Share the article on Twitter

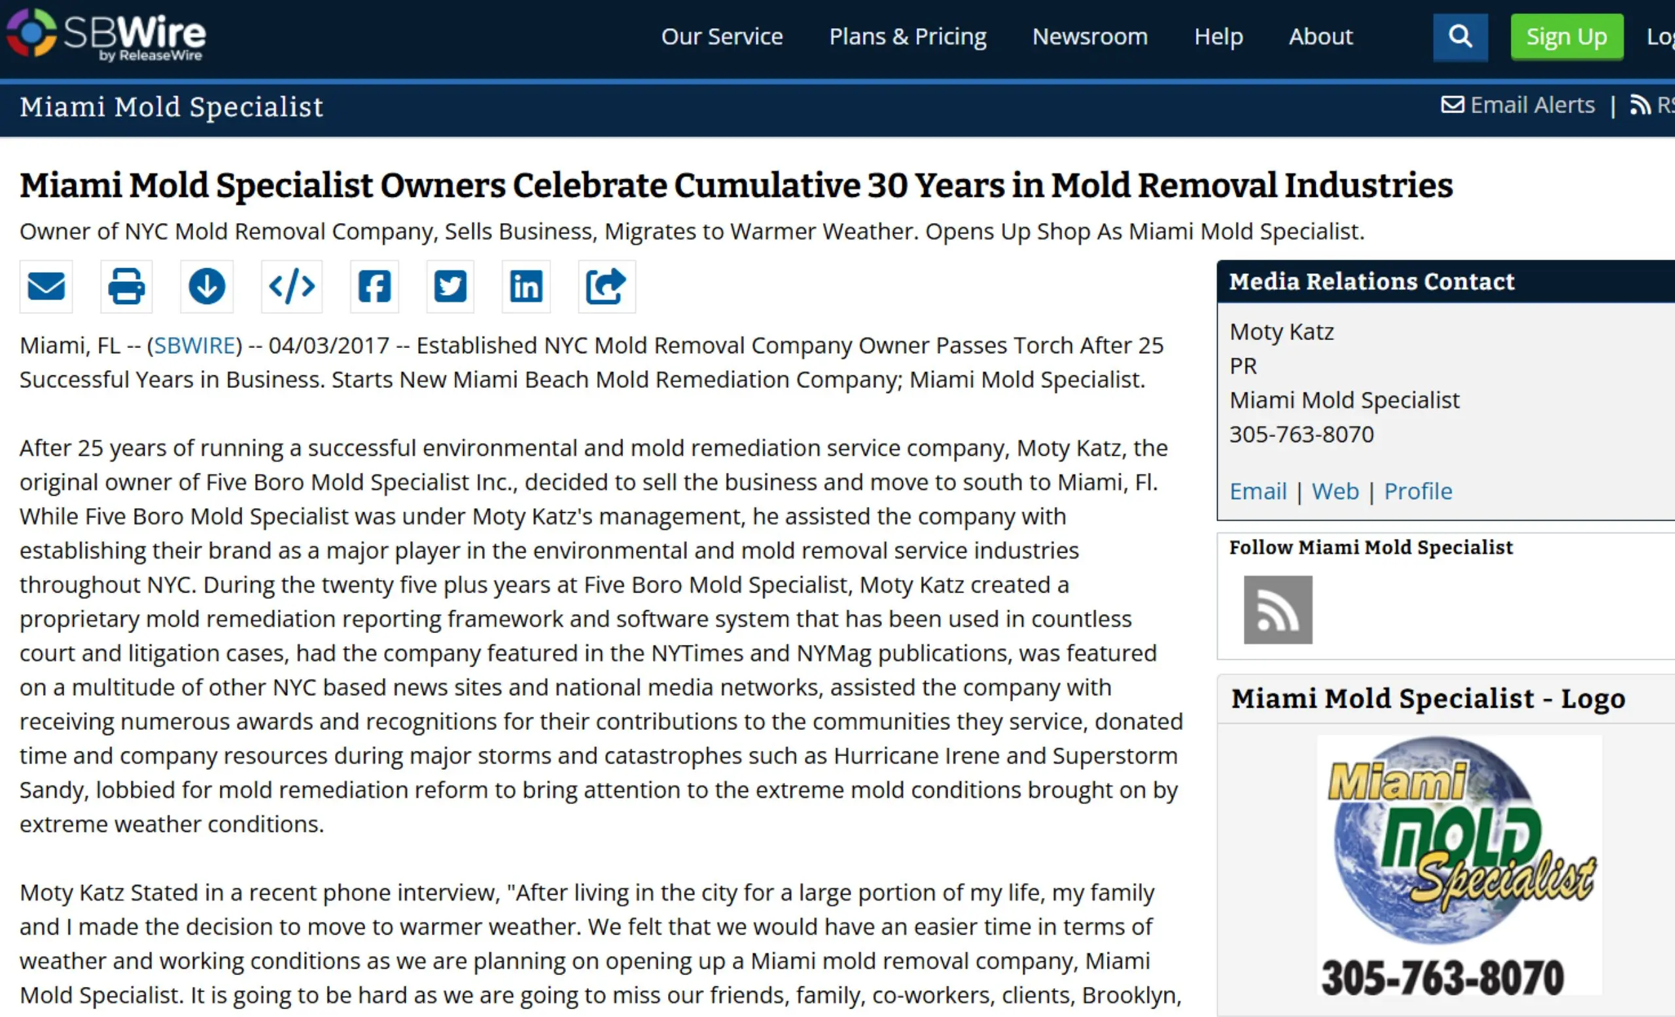450,286
